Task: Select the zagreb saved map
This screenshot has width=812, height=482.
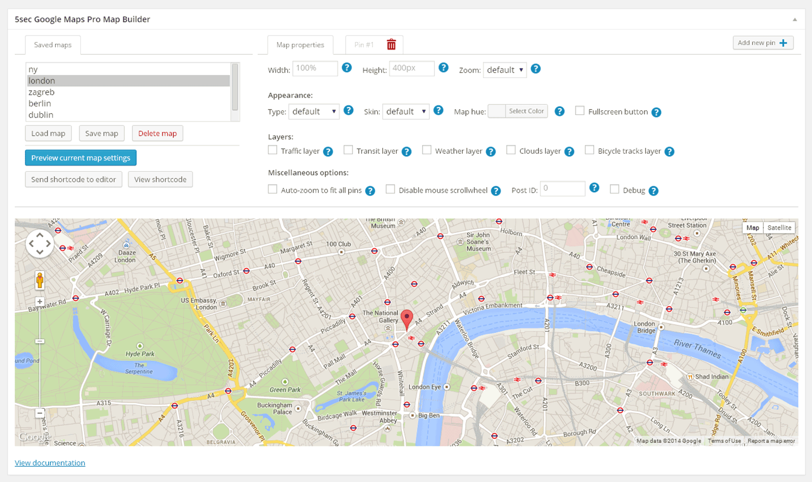Action: tap(42, 92)
